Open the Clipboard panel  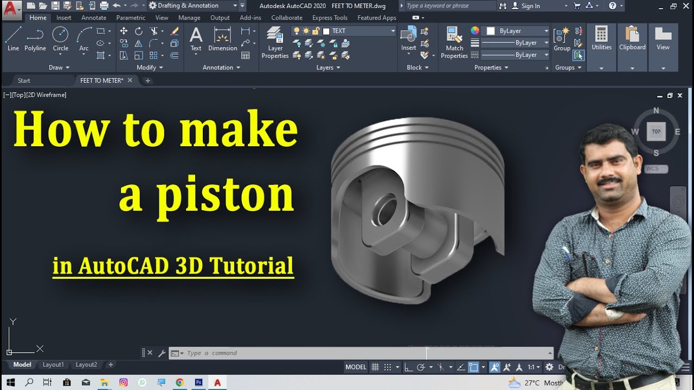(632, 48)
